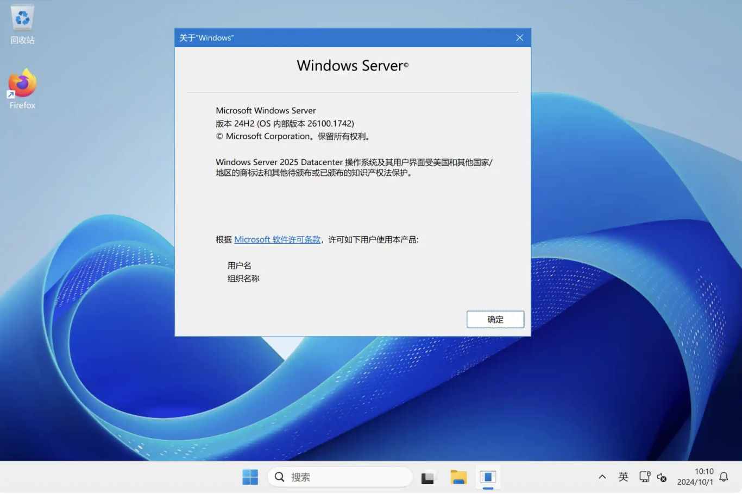This screenshot has height=494, width=742.
Task: Open the Microsoft 软件许可条款 link
Action: click(x=277, y=240)
